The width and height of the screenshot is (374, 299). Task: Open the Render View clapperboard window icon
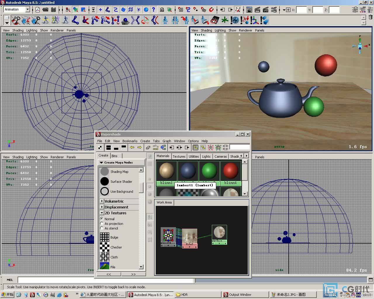[249, 10]
